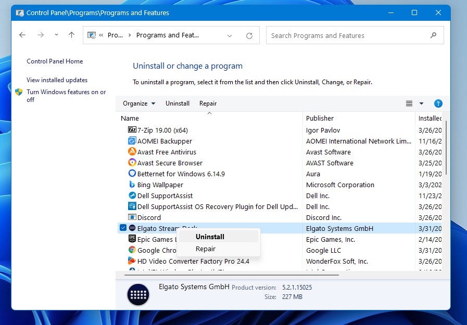
Task: Click the Elgato Stream Deck row icon
Action: point(132,228)
